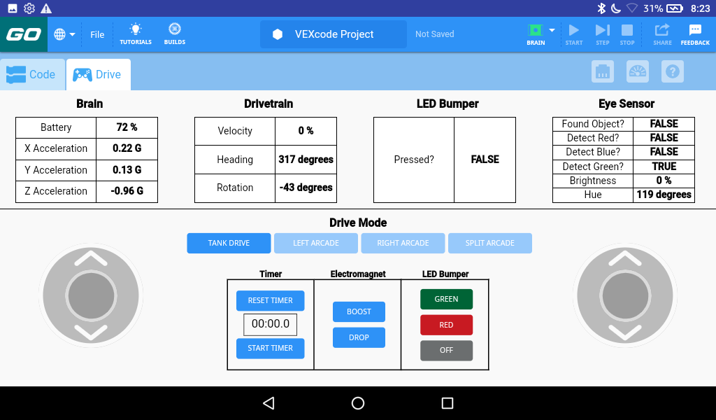Turn the LED Bumper OFF
Image resolution: width=716 pixels, height=420 pixels.
pyautogui.click(x=446, y=350)
